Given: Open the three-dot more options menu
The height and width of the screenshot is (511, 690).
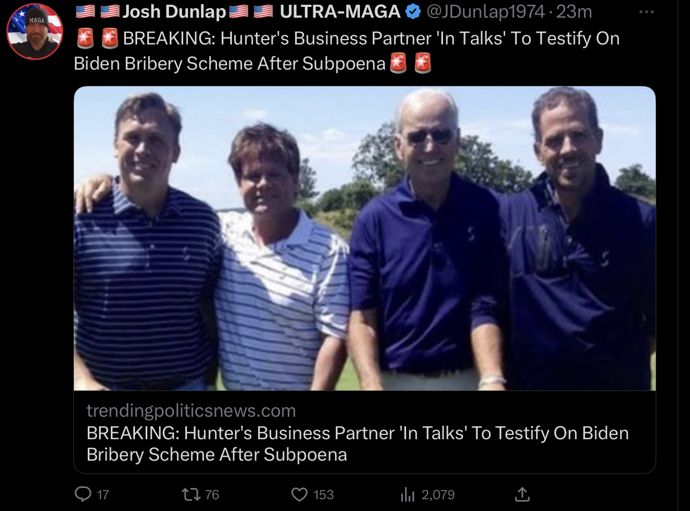Looking at the screenshot, I should 647,12.
